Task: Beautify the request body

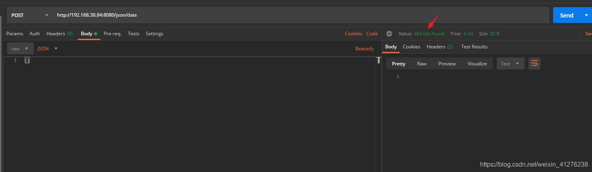Action: pos(365,48)
